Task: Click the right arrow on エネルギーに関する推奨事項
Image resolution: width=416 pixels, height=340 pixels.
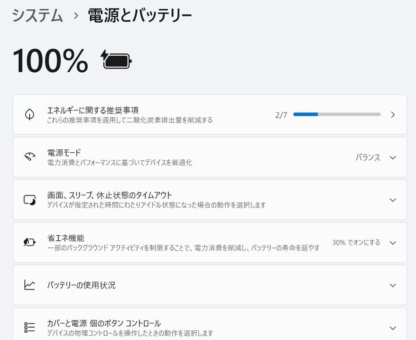Action: pyautogui.click(x=392, y=115)
